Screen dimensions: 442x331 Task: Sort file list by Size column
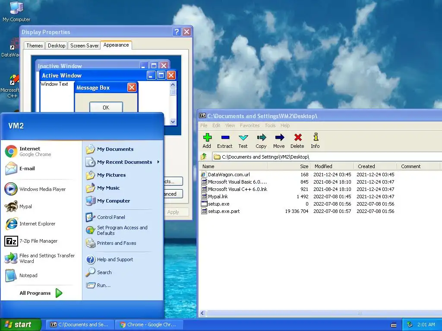[289, 166]
